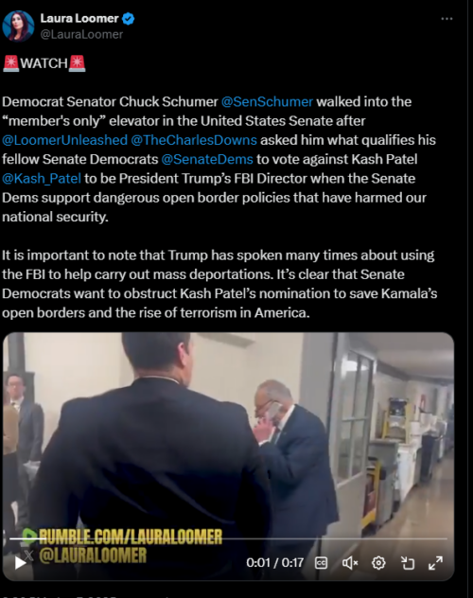Unmute the video sound
Screen dimensions: 473x598
pyautogui.click(x=349, y=563)
